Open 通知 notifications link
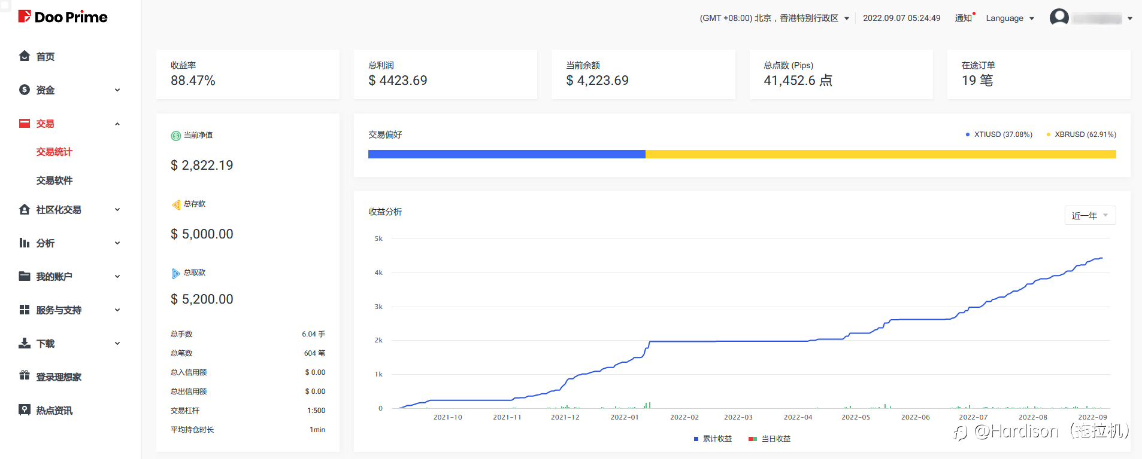Image resolution: width=1142 pixels, height=459 pixels. [x=963, y=19]
